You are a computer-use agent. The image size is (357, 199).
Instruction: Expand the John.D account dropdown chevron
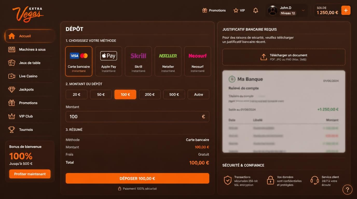303,10
